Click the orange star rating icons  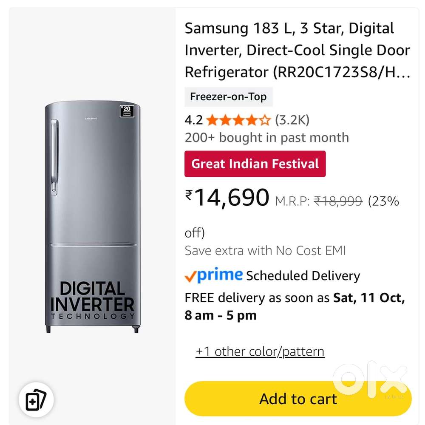[x=238, y=120]
